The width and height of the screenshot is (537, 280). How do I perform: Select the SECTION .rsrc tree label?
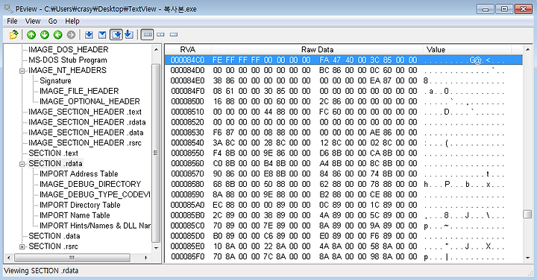[x=53, y=246]
